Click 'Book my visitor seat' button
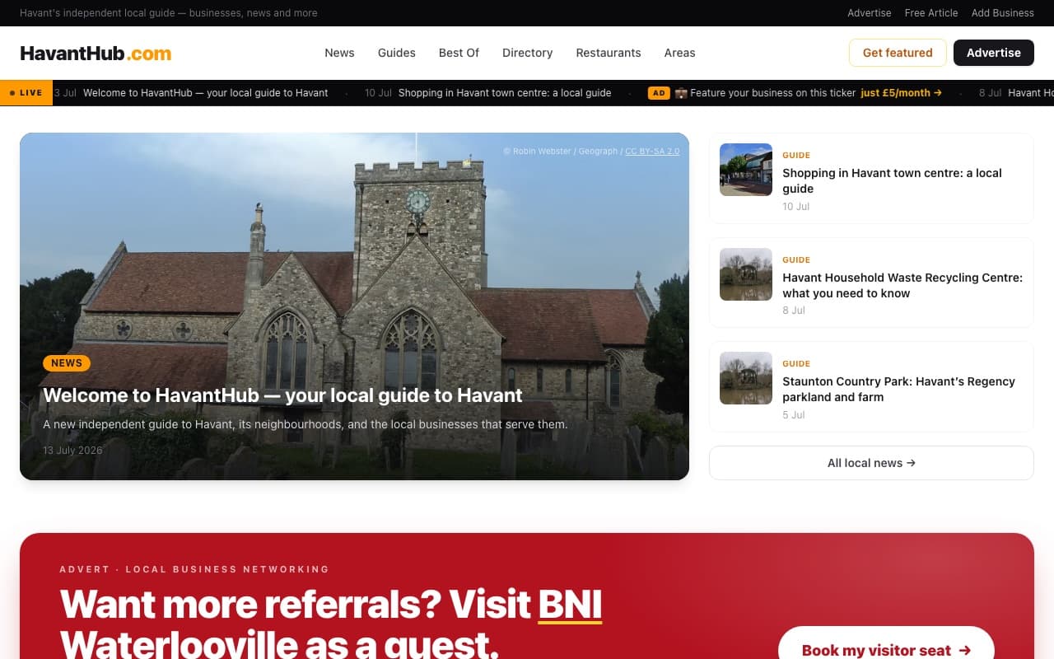Viewport: 1054px width, 659px height. click(x=886, y=650)
